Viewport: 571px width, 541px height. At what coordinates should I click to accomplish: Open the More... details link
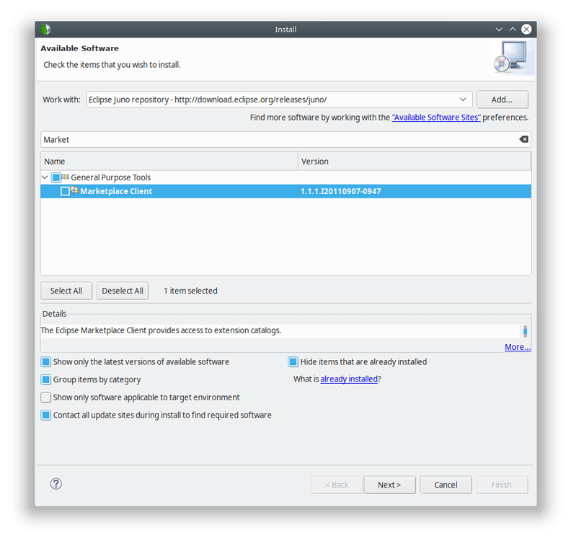click(518, 347)
